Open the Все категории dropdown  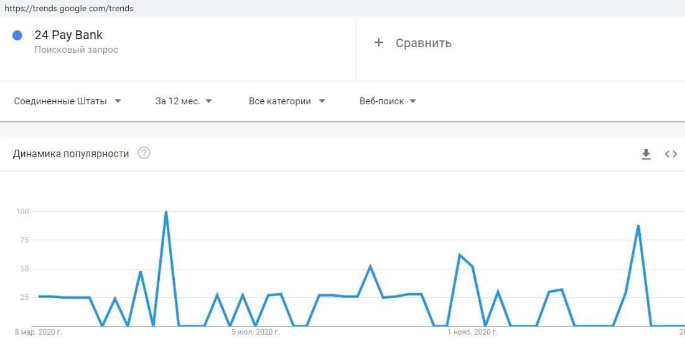tap(287, 101)
